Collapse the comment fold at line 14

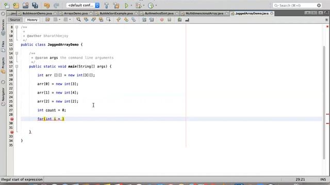pos(17,53)
